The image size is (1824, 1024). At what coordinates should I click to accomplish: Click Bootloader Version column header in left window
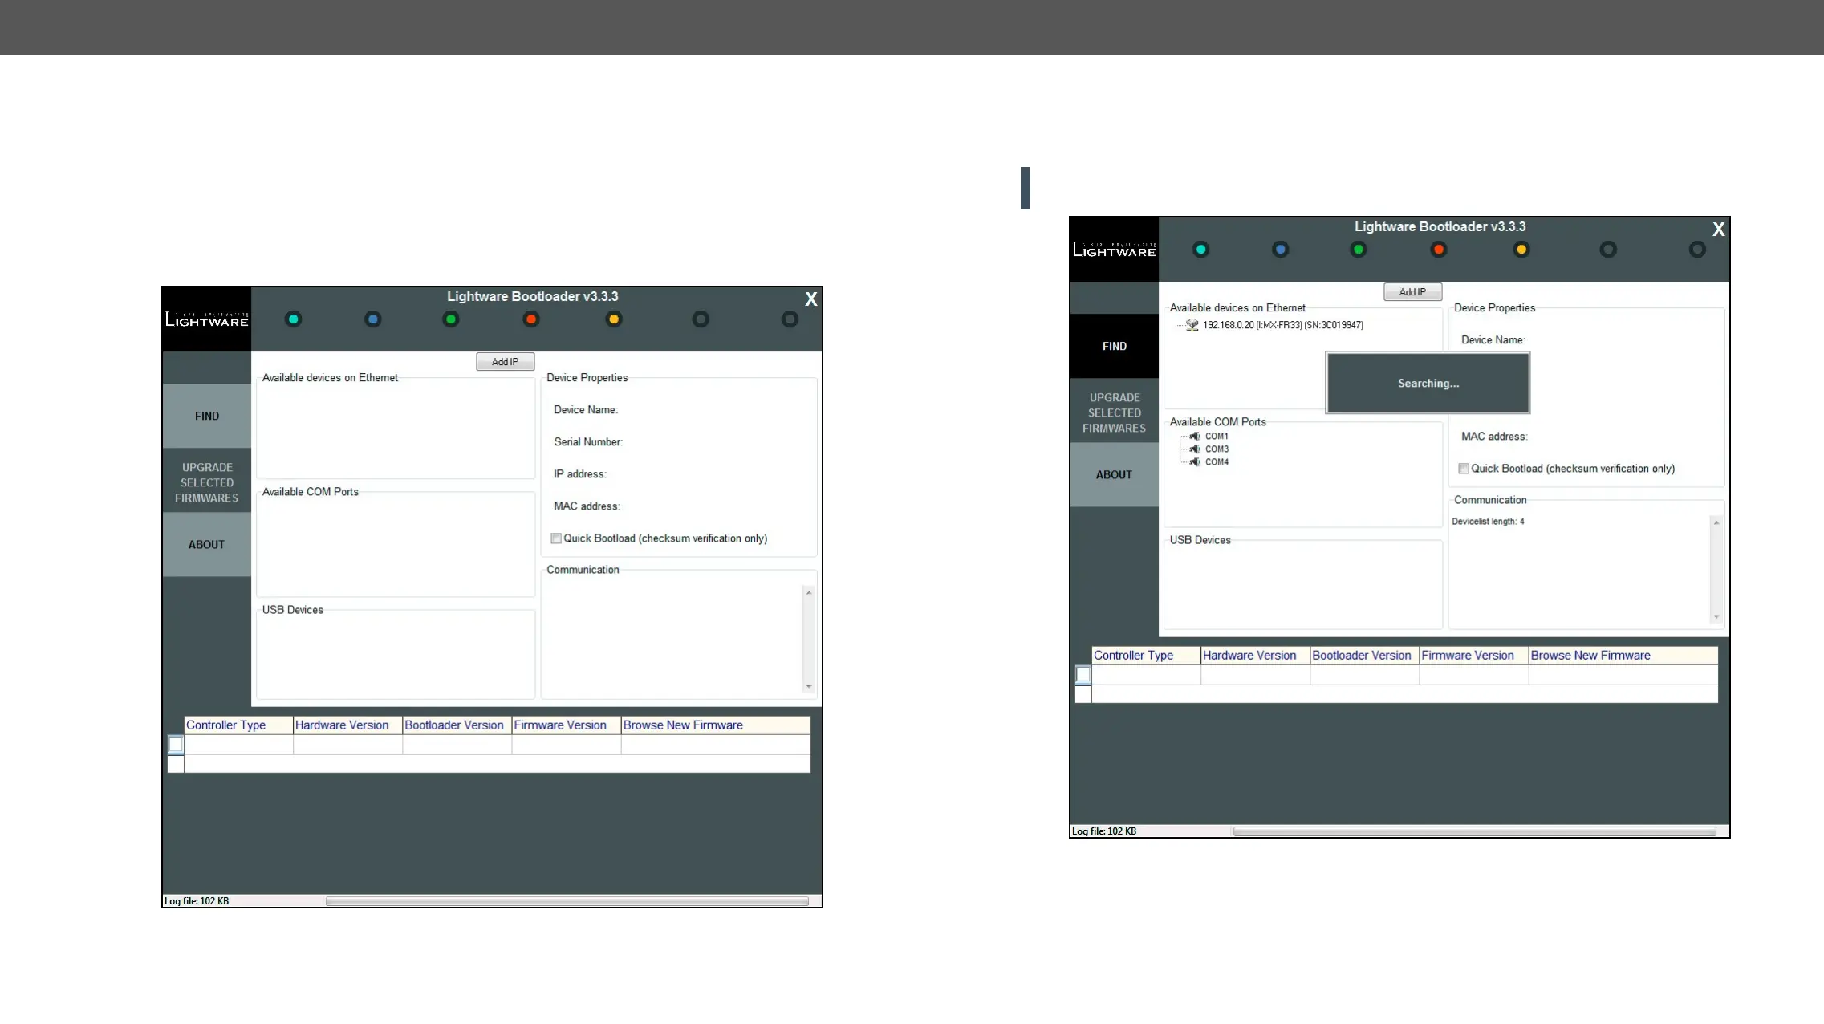(457, 725)
